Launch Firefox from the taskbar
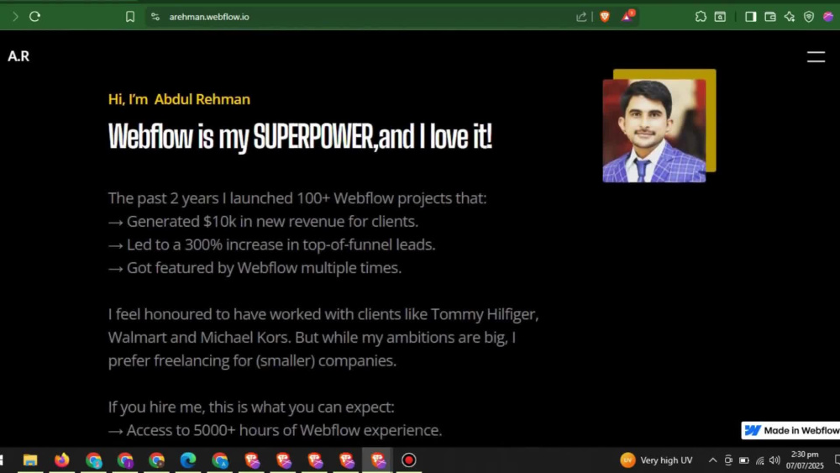 click(61, 460)
